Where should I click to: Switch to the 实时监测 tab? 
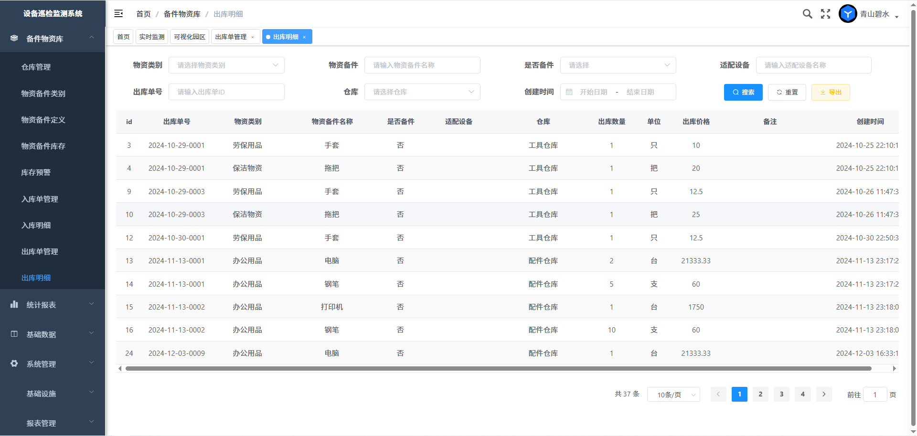pyautogui.click(x=152, y=37)
